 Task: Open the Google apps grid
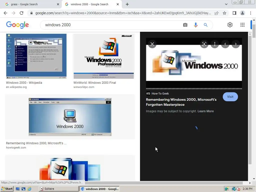pyautogui.click(x=242, y=25)
